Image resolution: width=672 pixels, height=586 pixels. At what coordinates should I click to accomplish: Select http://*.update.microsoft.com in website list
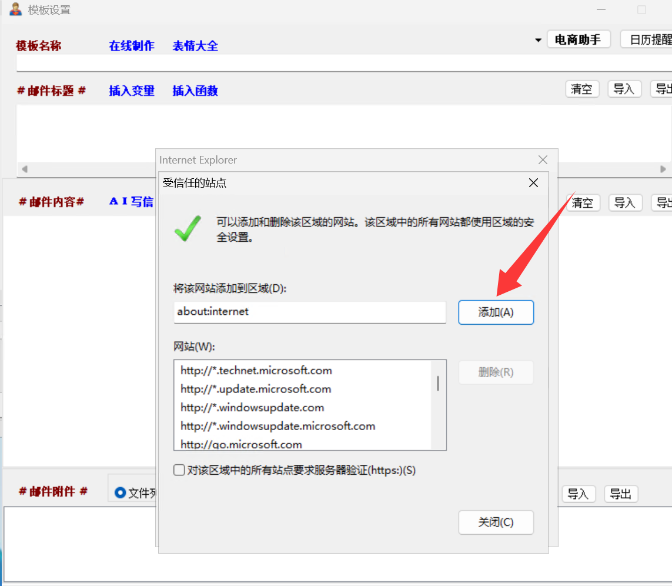coord(256,389)
